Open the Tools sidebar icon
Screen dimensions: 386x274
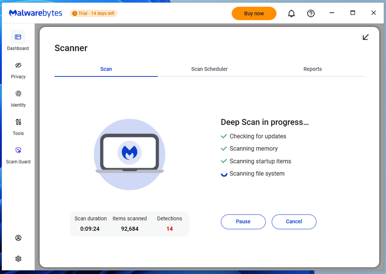[18, 122]
